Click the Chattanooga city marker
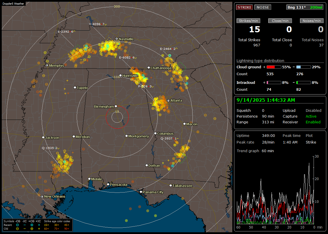 click(x=149, y=67)
